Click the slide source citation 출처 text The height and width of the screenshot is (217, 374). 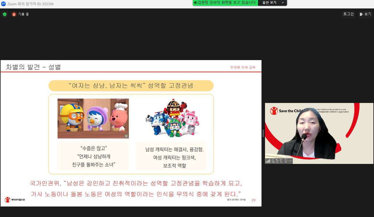[x=236, y=200]
